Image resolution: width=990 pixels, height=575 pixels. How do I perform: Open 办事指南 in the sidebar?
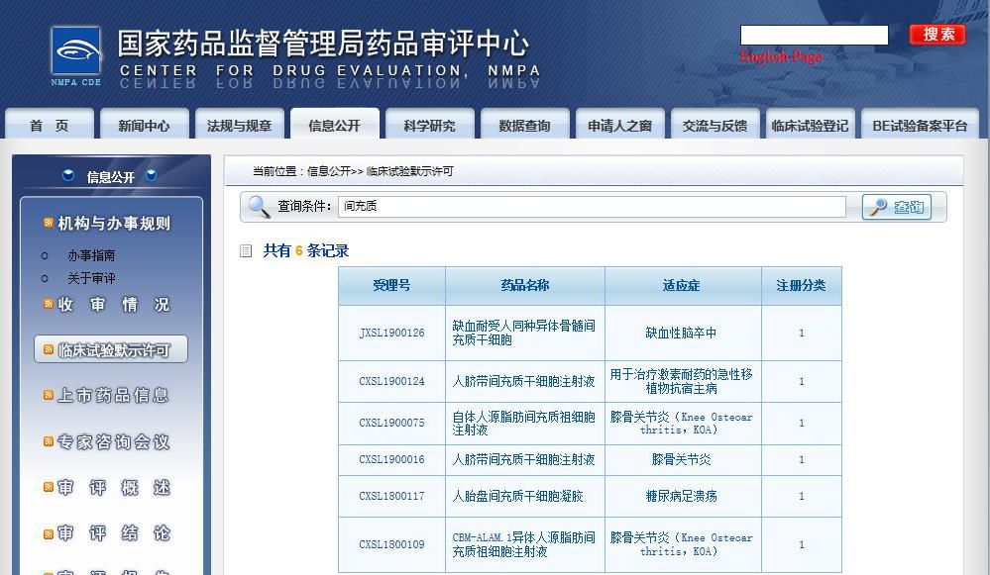click(91, 255)
